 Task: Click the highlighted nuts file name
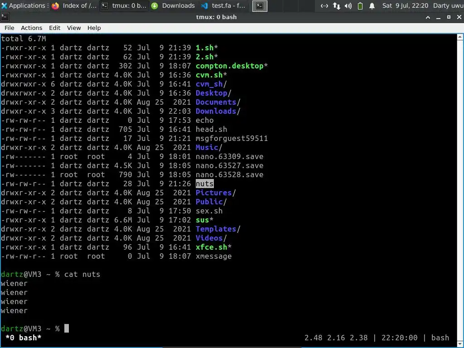pos(204,184)
